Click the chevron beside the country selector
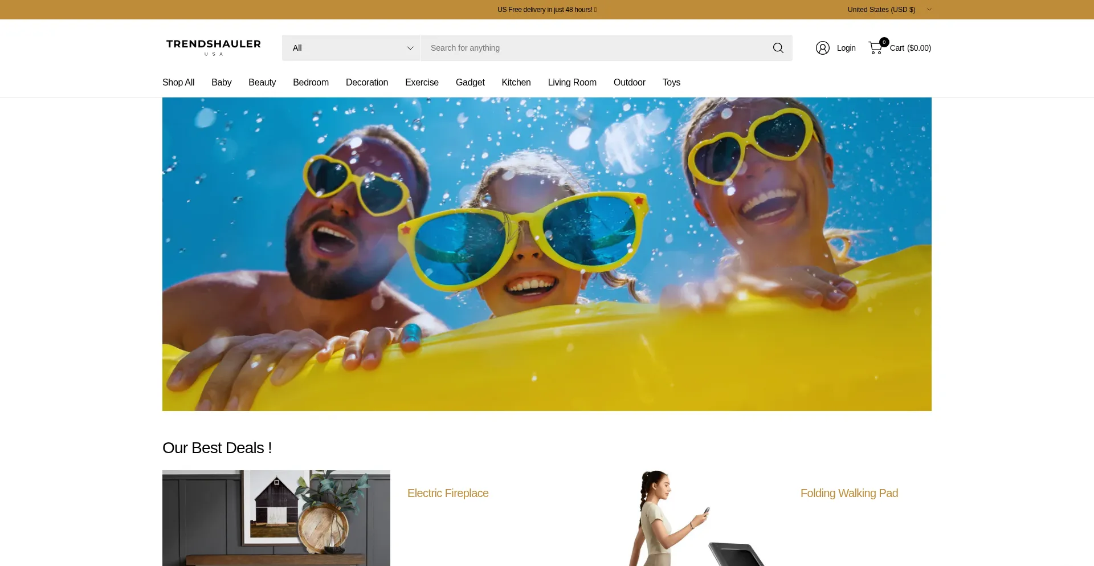The width and height of the screenshot is (1094, 566). [x=929, y=10]
